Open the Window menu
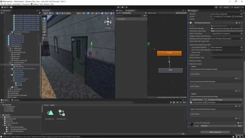 coord(47,4)
